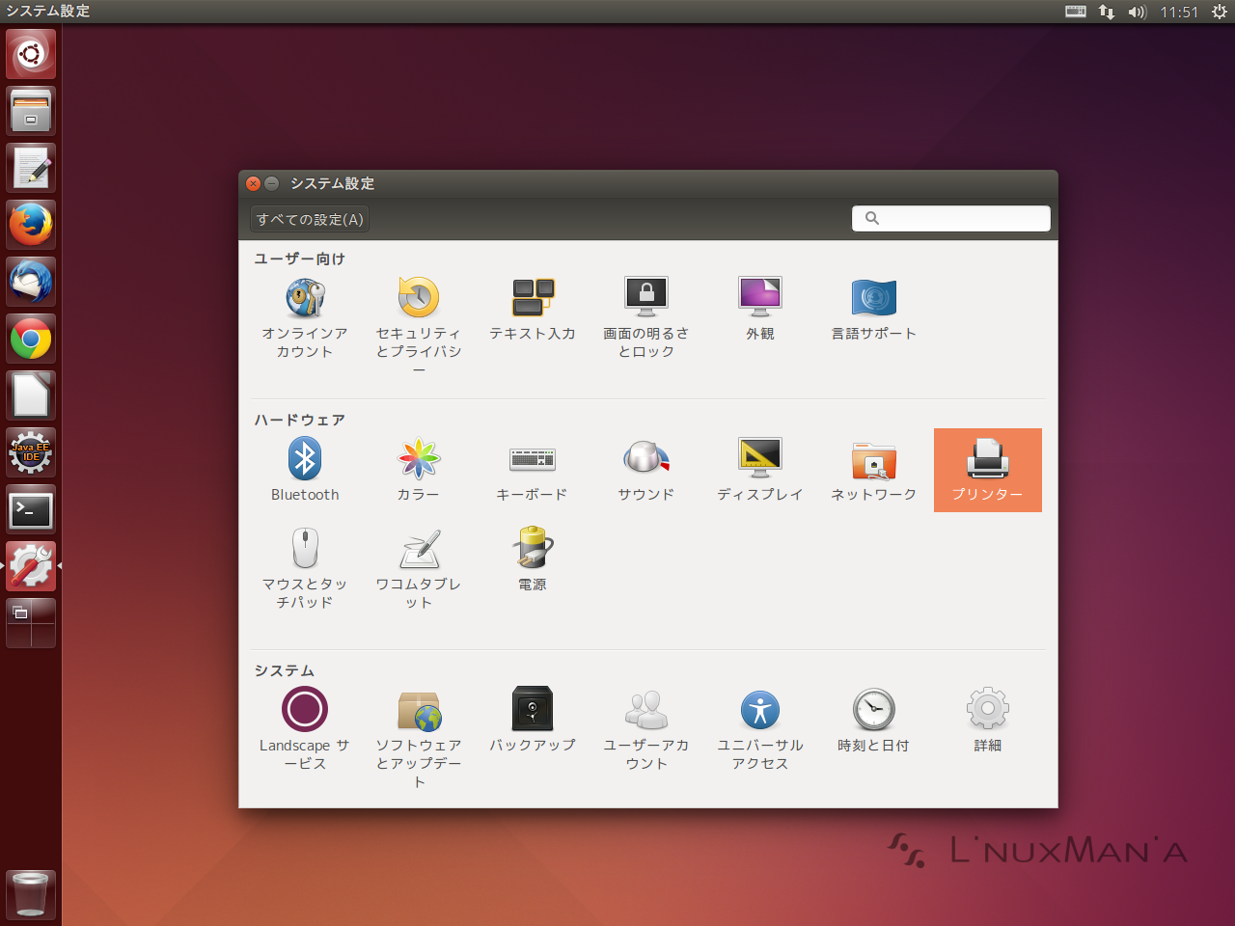
Task: Open 電源 power settings
Action: 533,559
